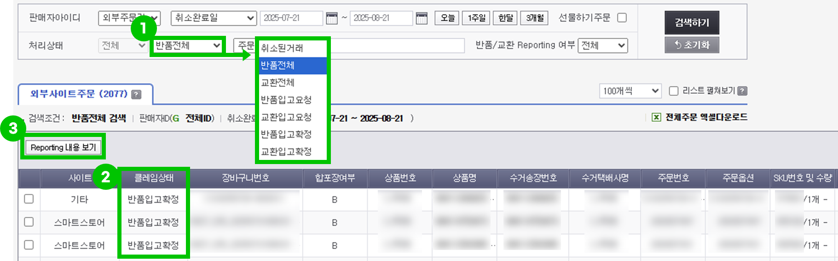The image size is (838, 261).
Task: Click the Excel icon for 전체주문 엑셀다운로드
Action: (656, 117)
